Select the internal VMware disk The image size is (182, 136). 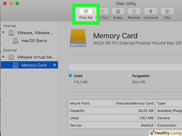[x=35, y=33]
